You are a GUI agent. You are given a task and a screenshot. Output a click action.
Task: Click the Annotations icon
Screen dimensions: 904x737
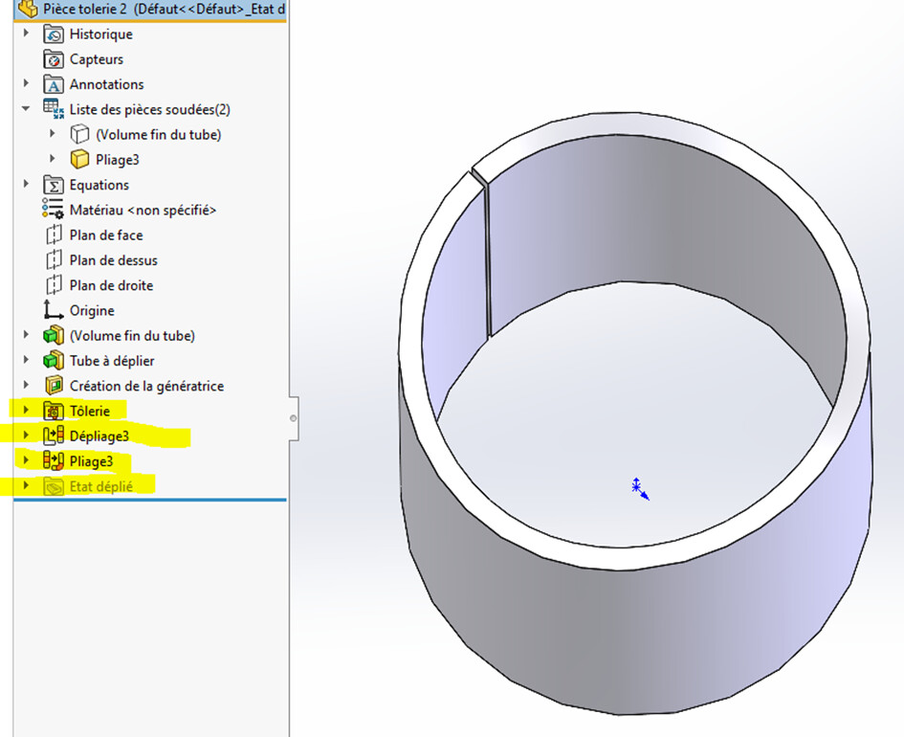(53, 84)
